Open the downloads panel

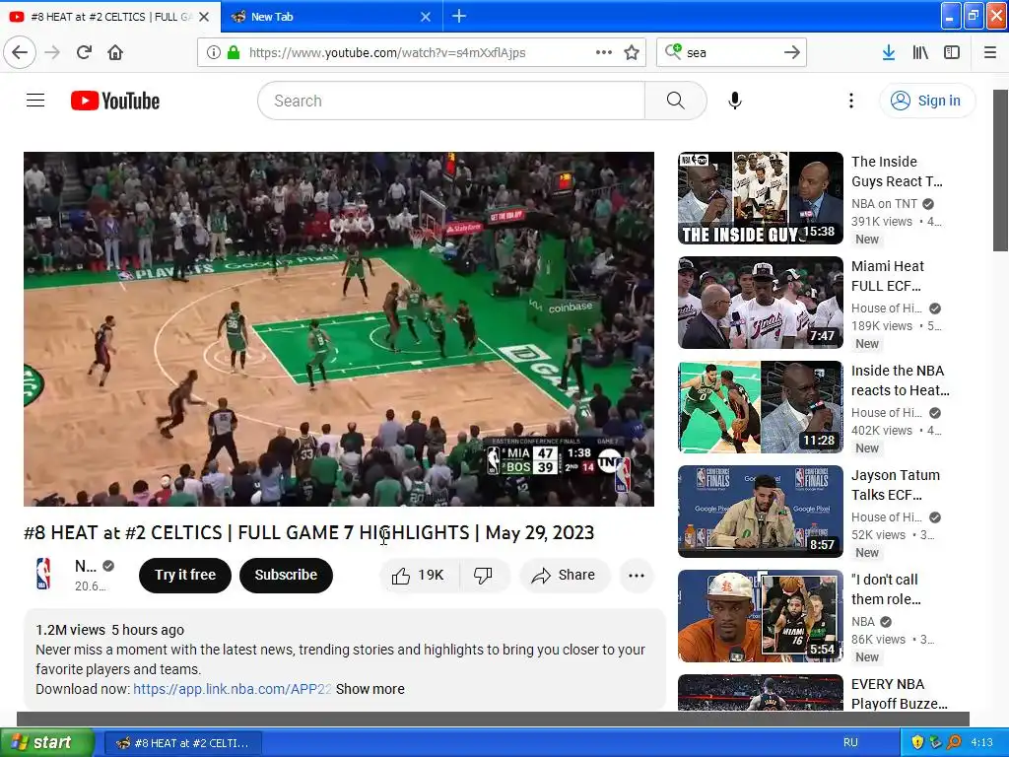(x=888, y=52)
